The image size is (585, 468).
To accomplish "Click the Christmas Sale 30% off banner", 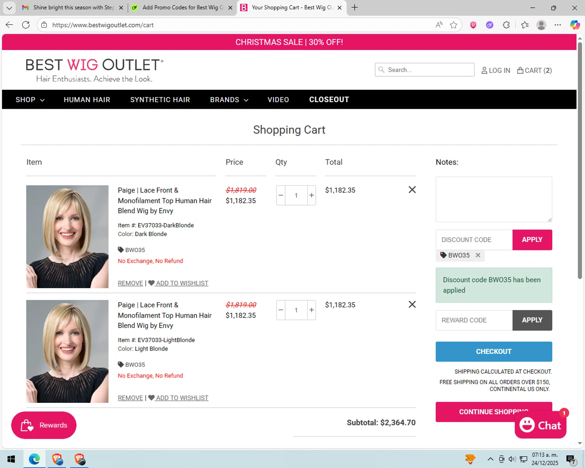I will pos(289,42).
